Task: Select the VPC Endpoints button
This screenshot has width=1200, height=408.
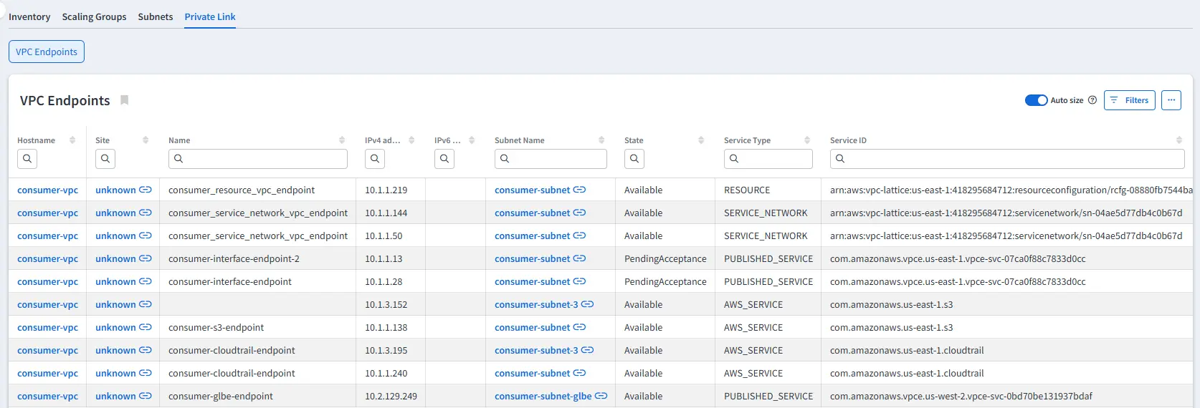Action: click(x=47, y=52)
